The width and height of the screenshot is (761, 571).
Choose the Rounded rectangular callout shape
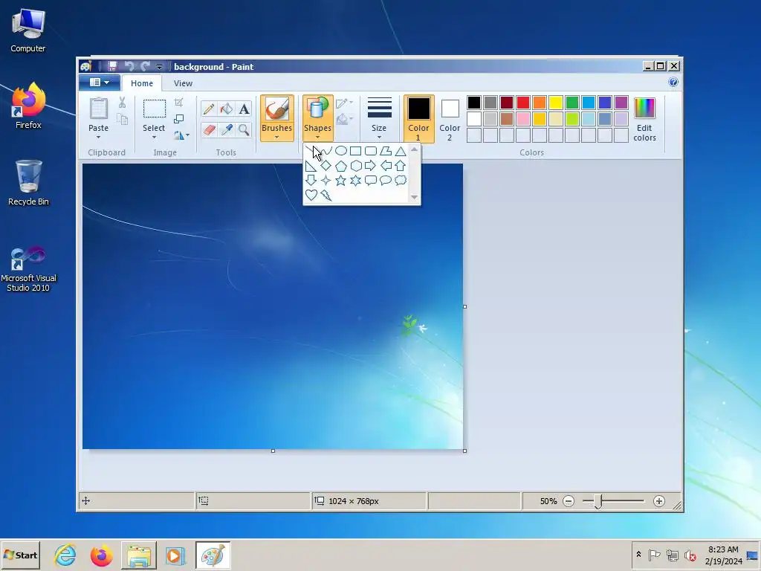coord(370,181)
